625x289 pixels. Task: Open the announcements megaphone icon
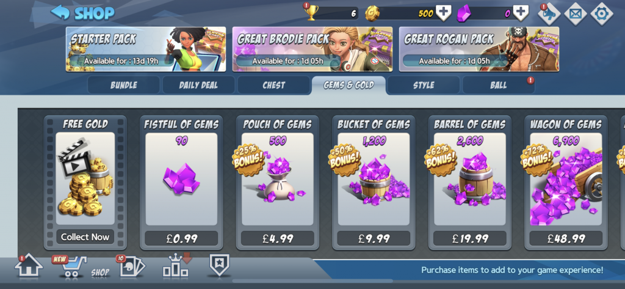click(549, 14)
